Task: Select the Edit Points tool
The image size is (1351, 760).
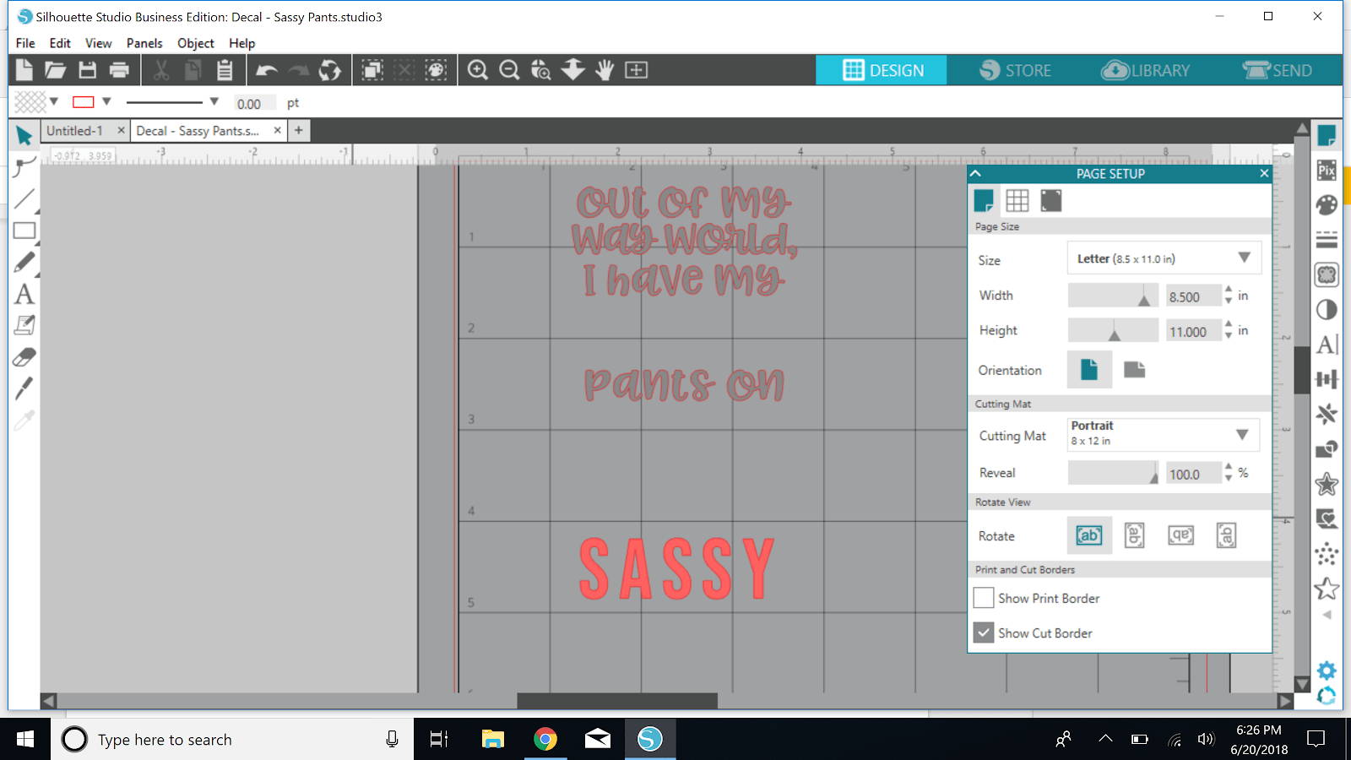Action: (x=24, y=166)
